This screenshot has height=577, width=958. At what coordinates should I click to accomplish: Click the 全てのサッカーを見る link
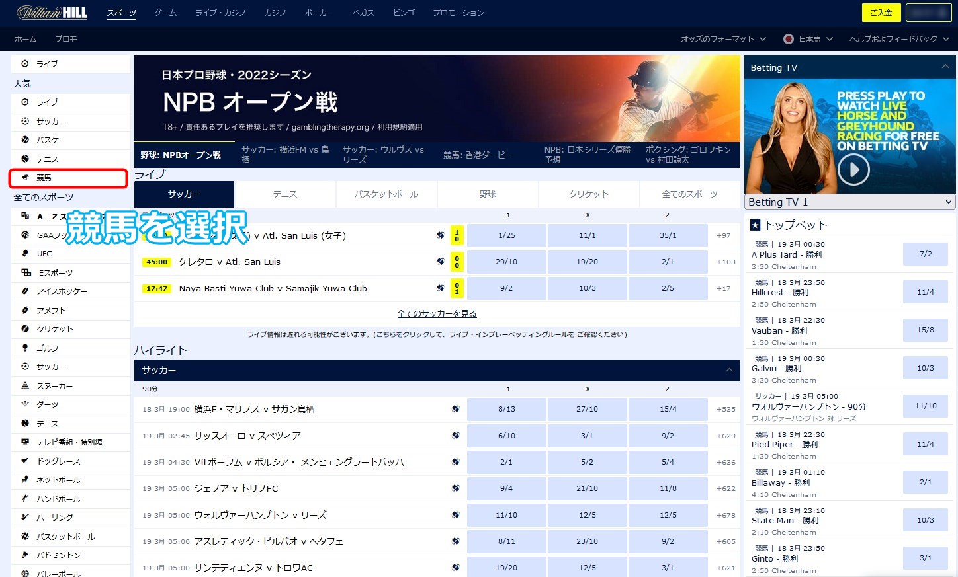437,313
